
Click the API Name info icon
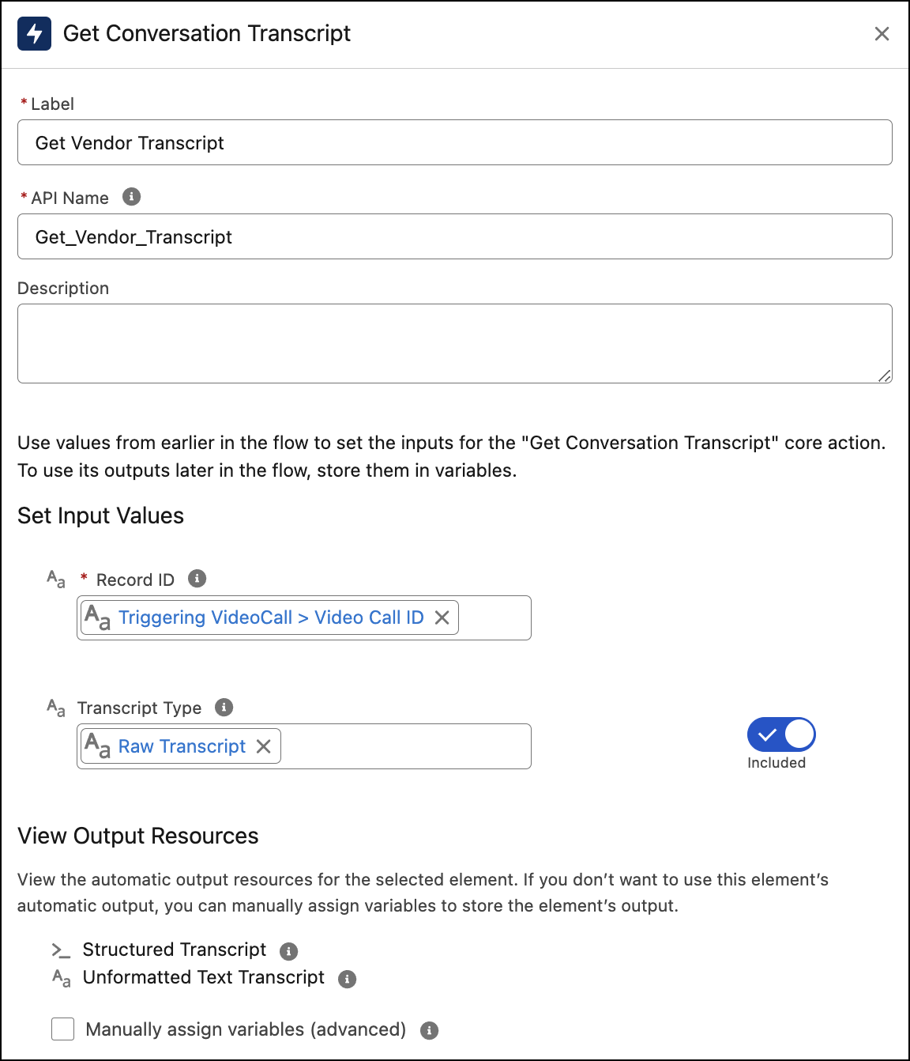[x=131, y=197]
